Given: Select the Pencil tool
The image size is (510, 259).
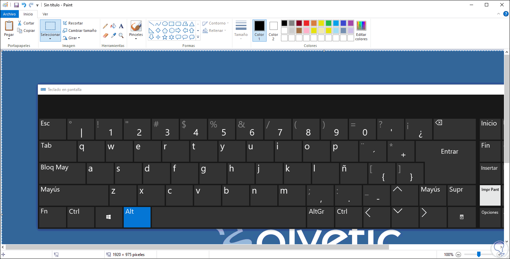Looking at the screenshot, I should [105, 26].
